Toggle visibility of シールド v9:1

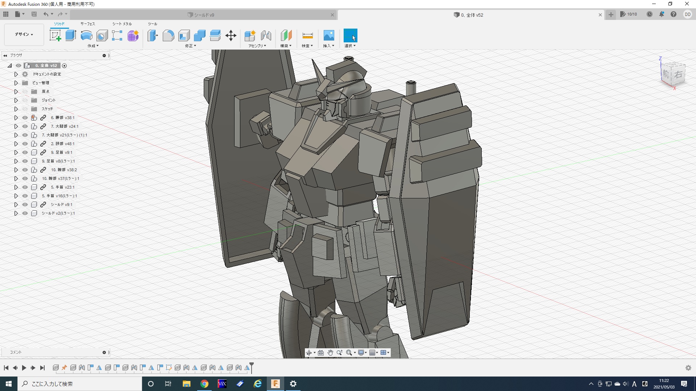25,205
